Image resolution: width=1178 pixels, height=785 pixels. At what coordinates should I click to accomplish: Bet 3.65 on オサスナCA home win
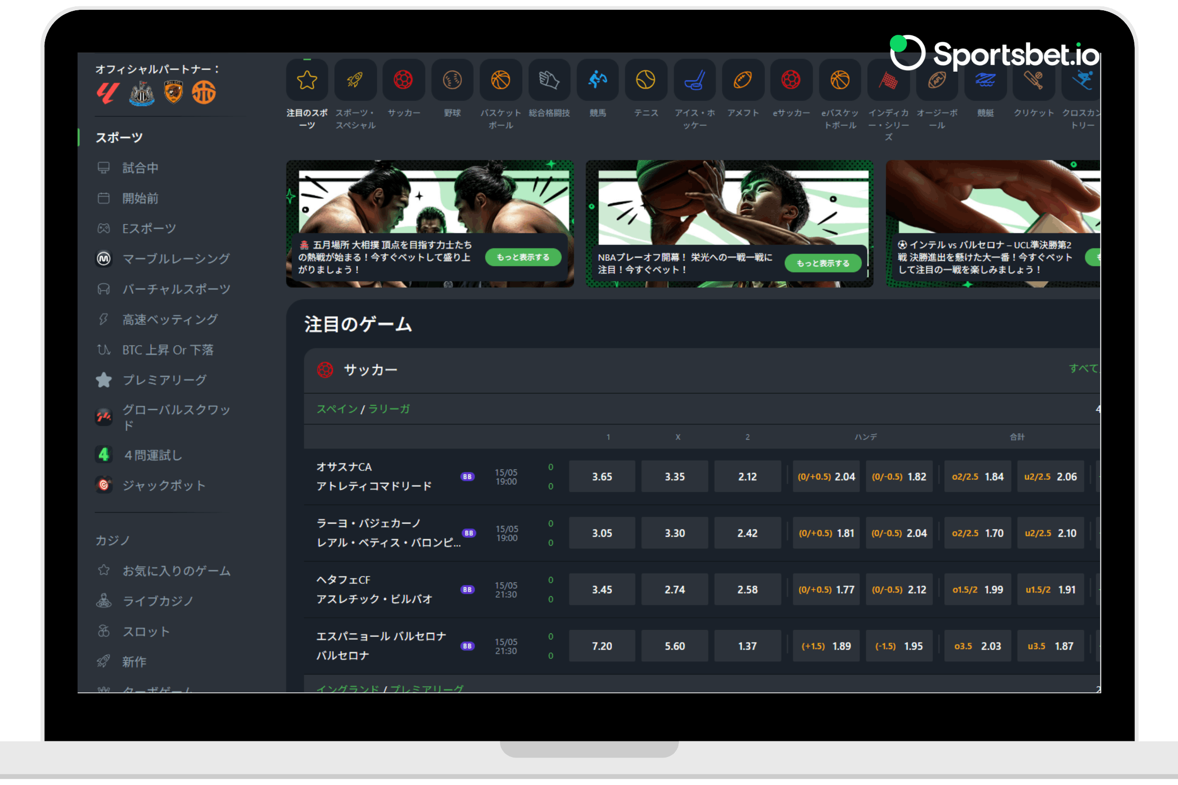pos(602,476)
